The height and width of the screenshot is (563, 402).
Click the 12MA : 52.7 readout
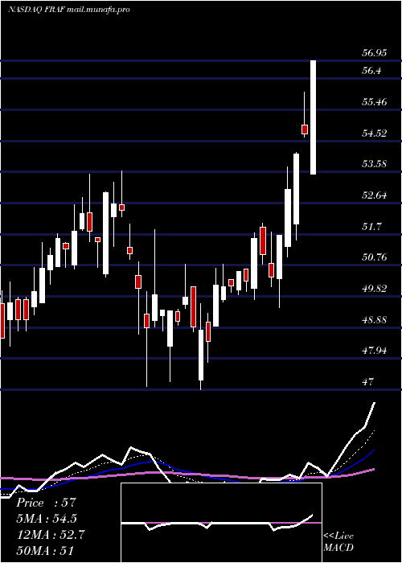(51, 535)
